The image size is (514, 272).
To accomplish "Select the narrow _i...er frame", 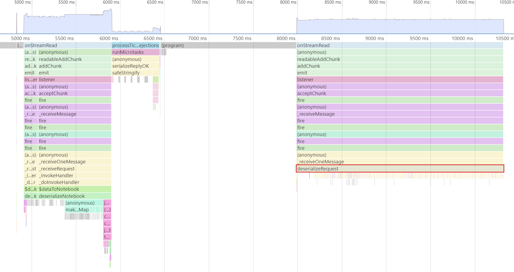I will pyautogui.click(x=31, y=175).
